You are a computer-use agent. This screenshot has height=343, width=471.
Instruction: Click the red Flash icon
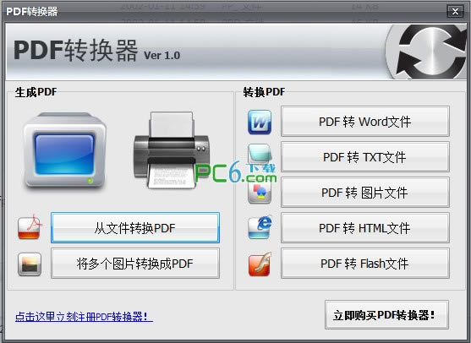pos(260,264)
